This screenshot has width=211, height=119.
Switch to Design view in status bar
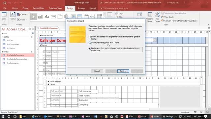(x=208, y=112)
